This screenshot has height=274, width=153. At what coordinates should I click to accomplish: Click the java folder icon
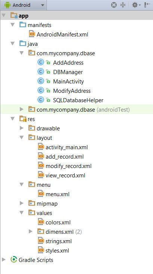(x=23, y=44)
